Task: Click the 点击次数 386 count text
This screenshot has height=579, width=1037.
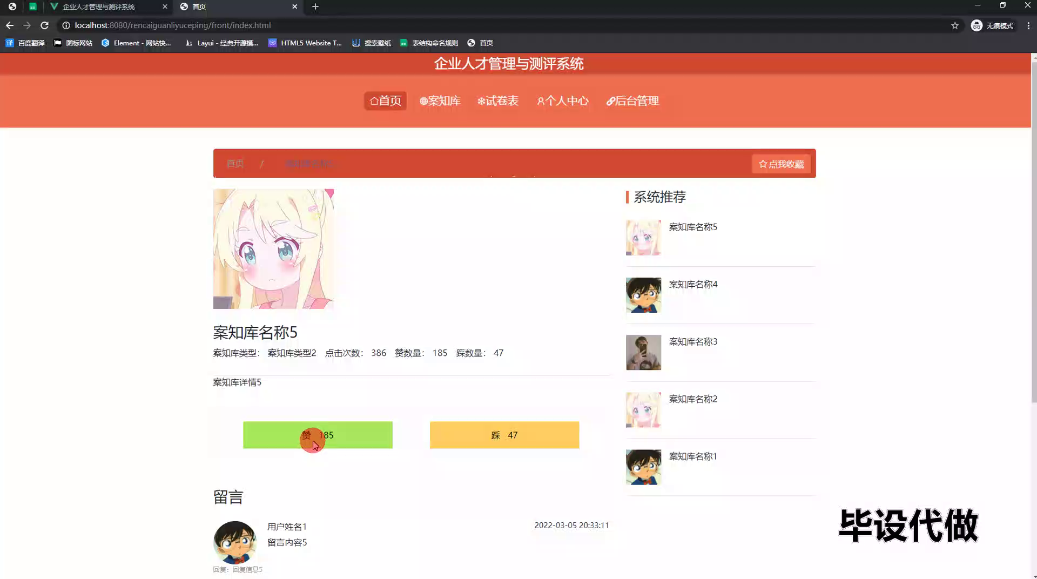Action: pos(355,353)
